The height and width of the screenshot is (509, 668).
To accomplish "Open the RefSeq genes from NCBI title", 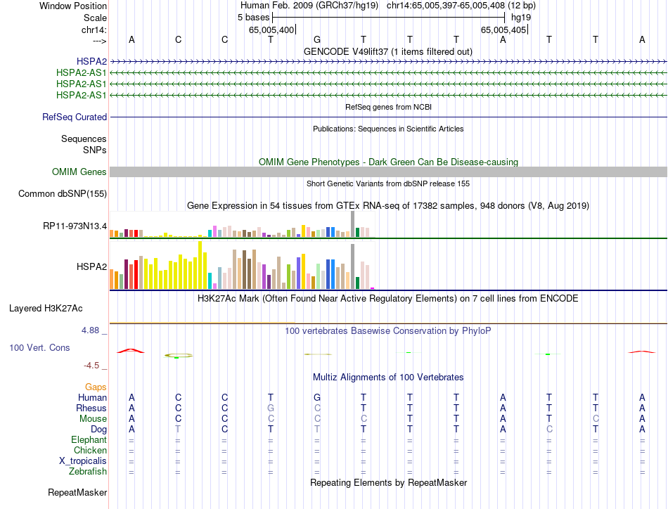I will [x=389, y=107].
